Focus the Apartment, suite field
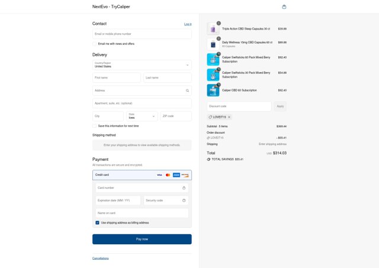The width and height of the screenshot is (379, 268). [x=142, y=104]
